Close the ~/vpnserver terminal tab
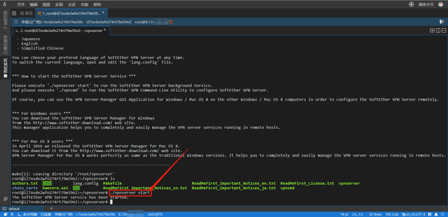 pyautogui.click(x=105, y=30)
